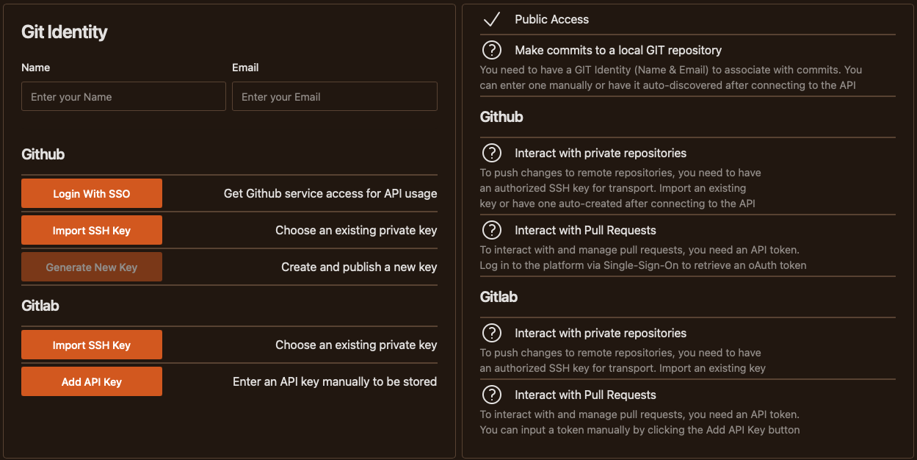This screenshot has height=460, width=917.
Task: Select the Public Access label text
Action: (x=551, y=20)
